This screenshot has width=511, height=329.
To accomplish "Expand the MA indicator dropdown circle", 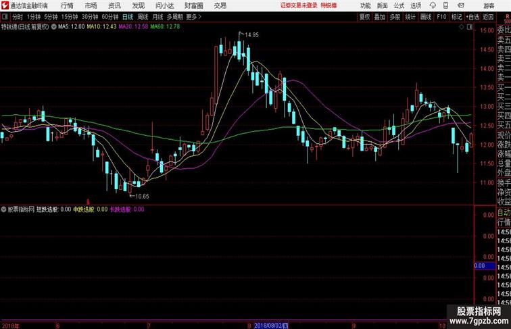I will point(54,27).
